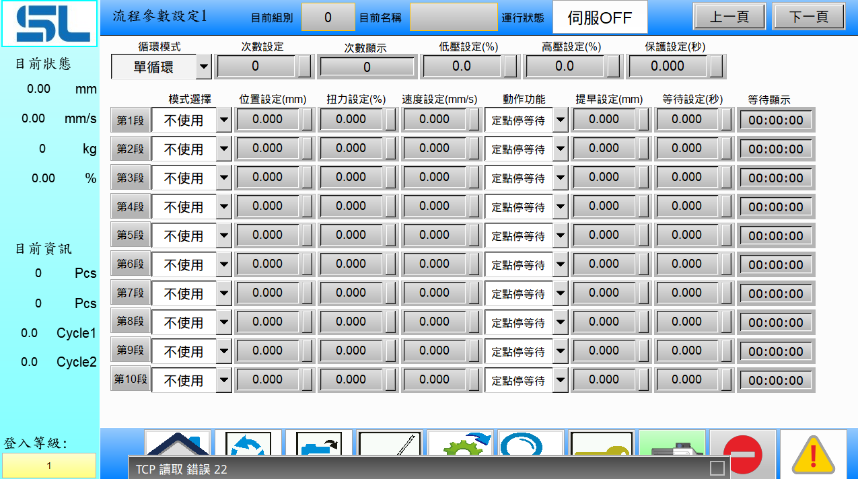Click the 第1段 等待顯示 timer 00:00:00
This screenshot has height=479, width=858.
tap(776, 120)
